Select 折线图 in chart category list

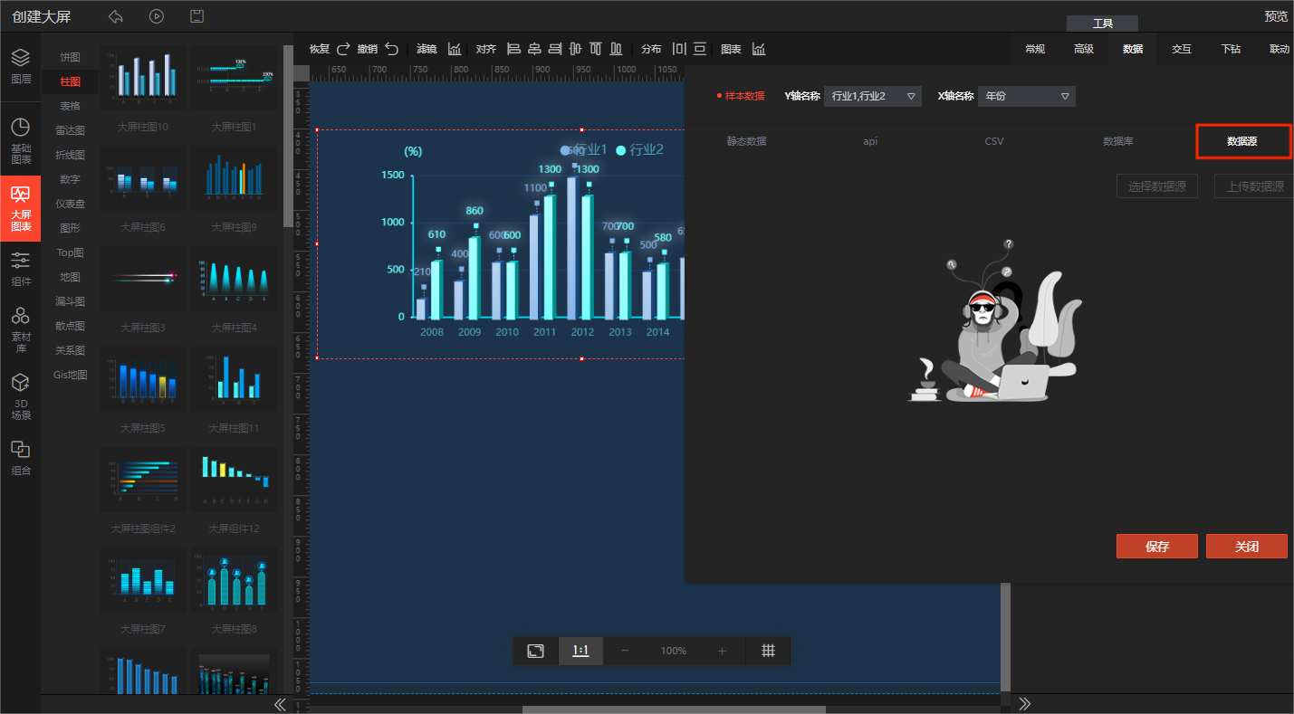(x=70, y=155)
